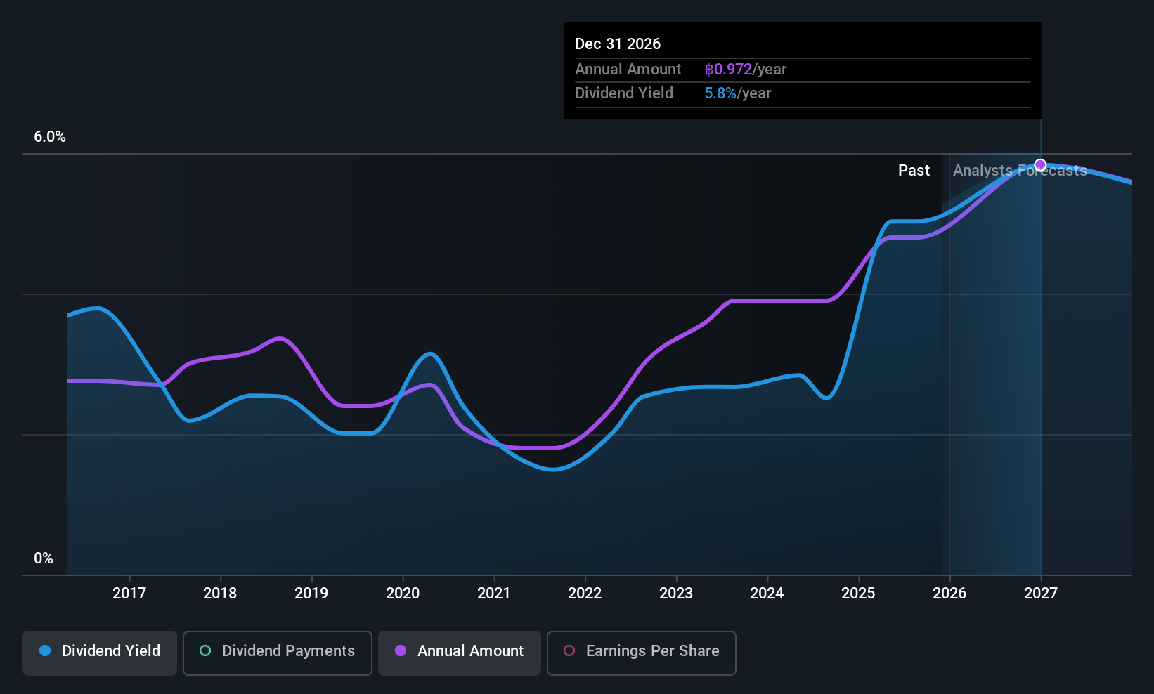Click the teal Dividend Payments circle icon
This screenshot has height=694, width=1154.
[205, 651]
